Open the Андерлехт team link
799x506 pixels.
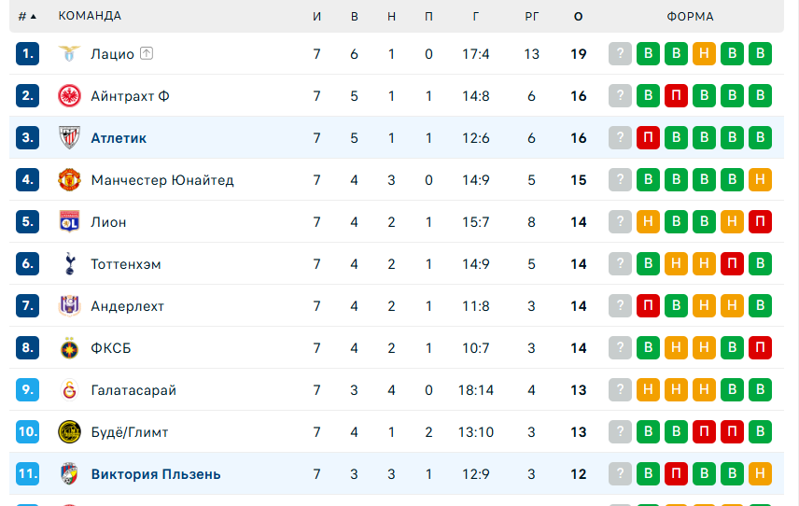127,306
